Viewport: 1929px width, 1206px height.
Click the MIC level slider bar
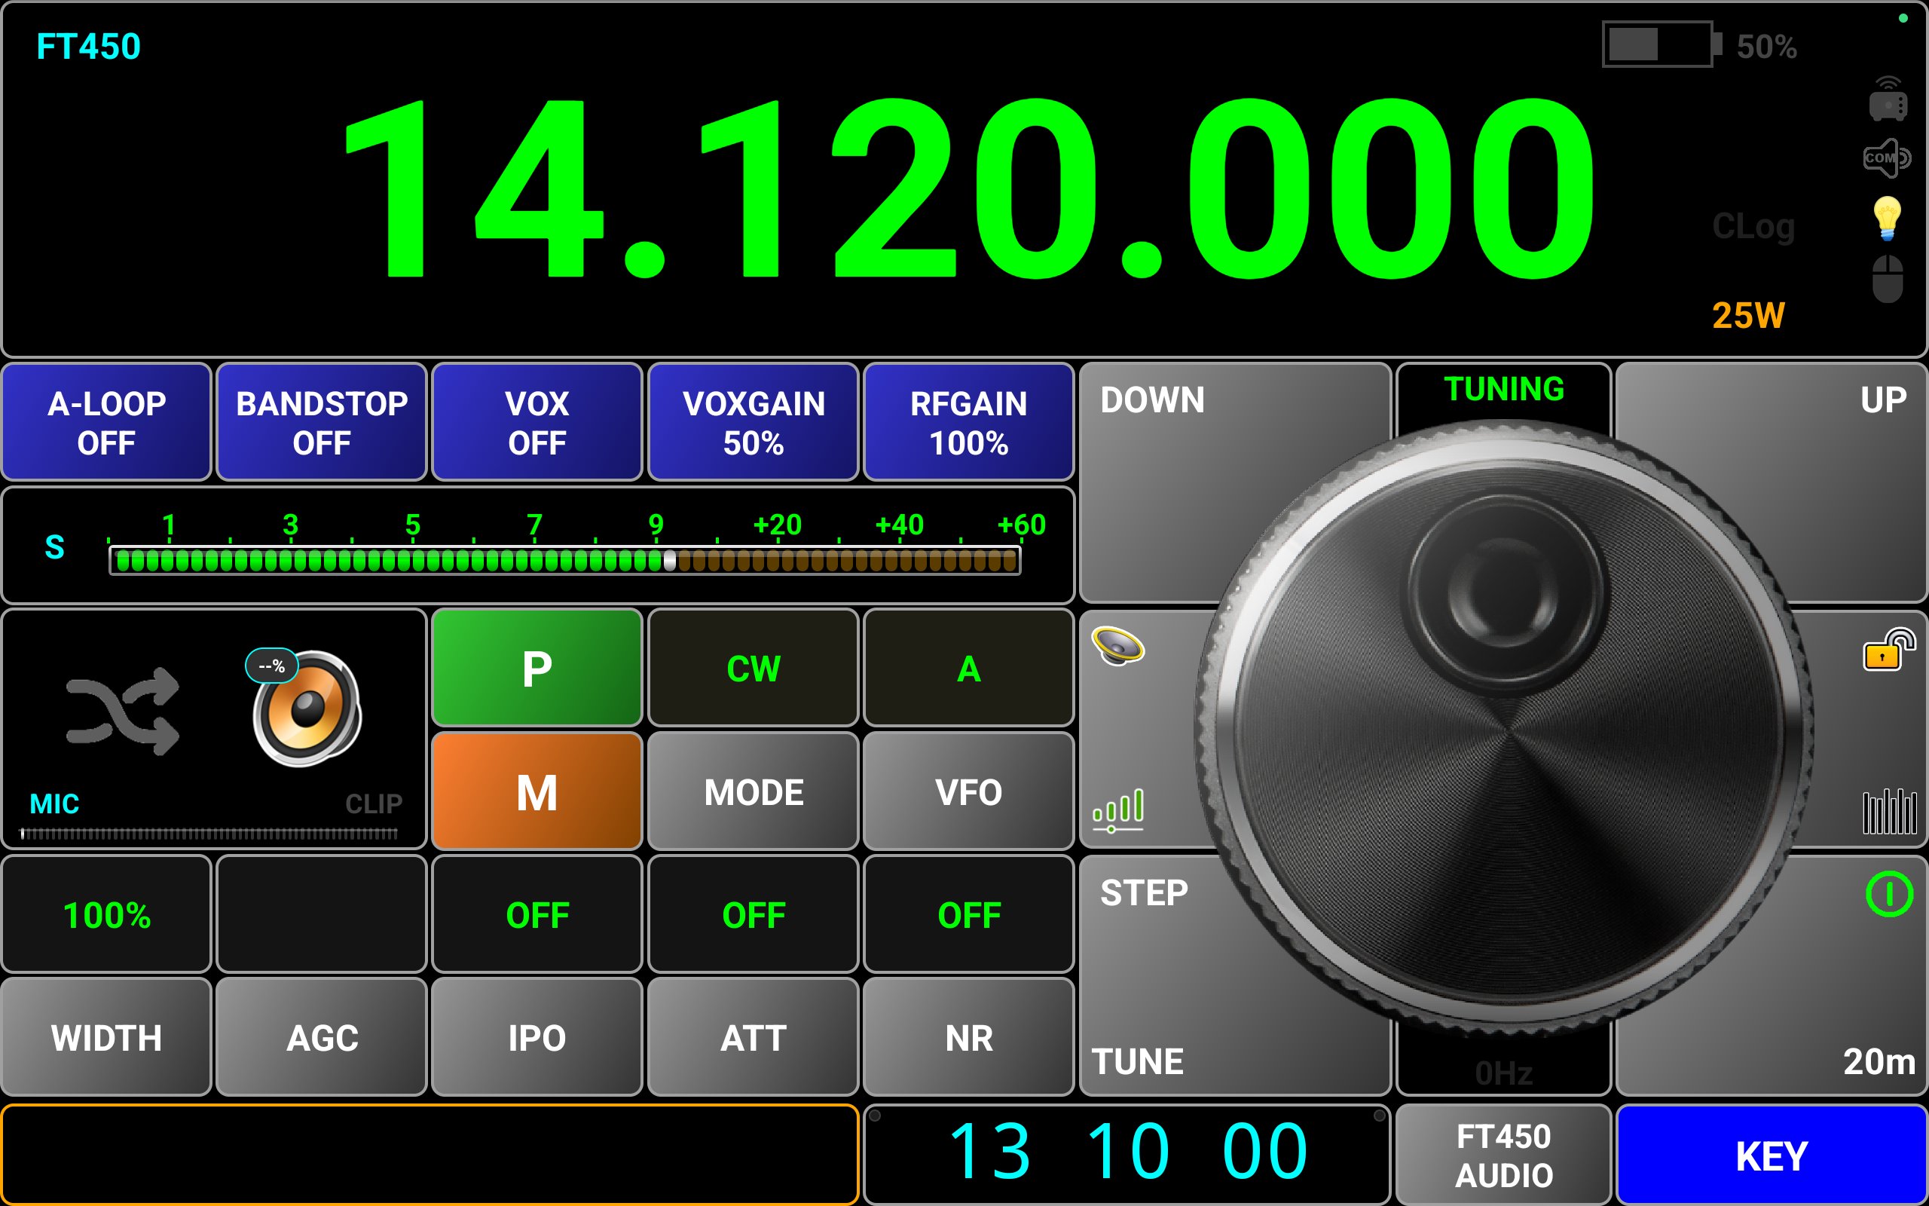pyautogui.click(x=209, y=834)
